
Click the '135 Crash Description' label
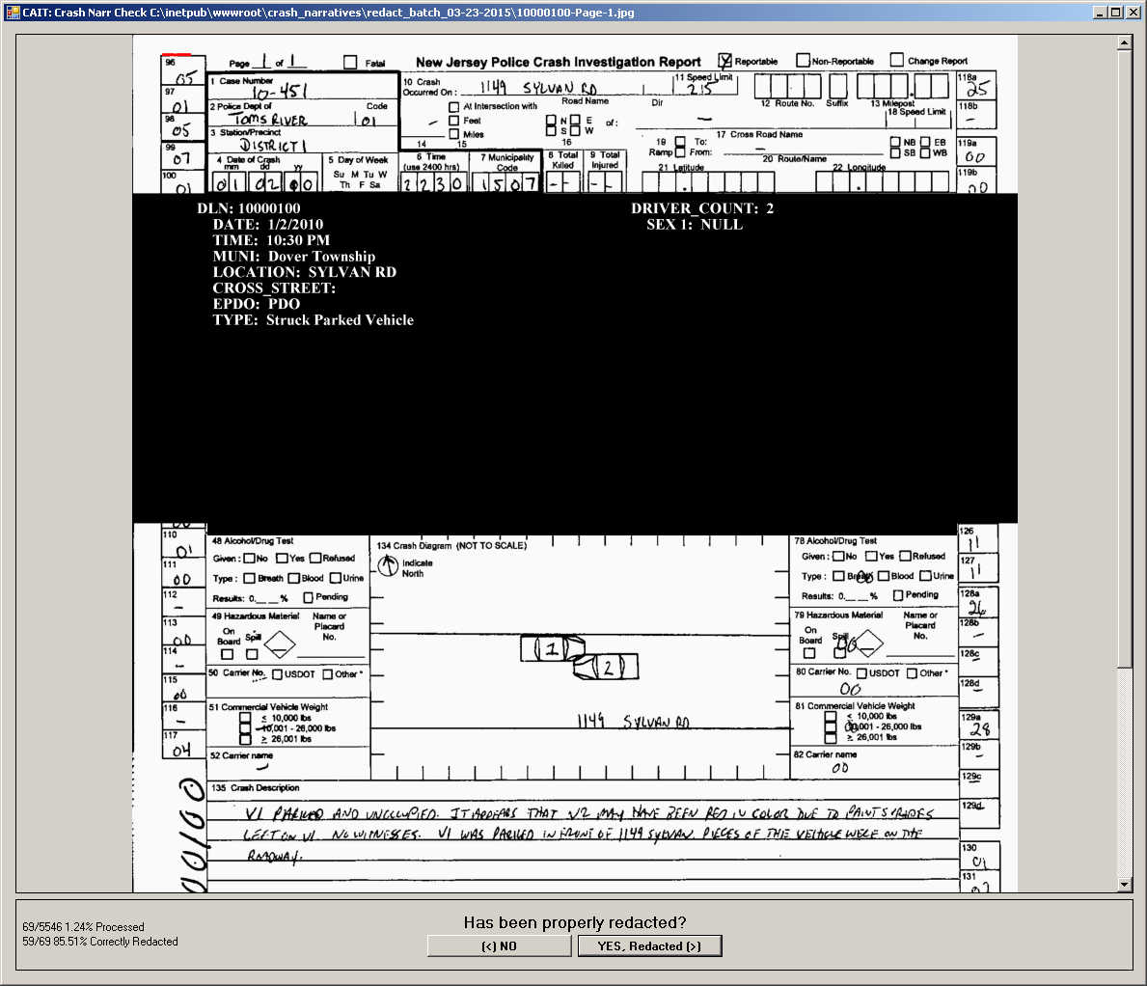pos(256,788)
